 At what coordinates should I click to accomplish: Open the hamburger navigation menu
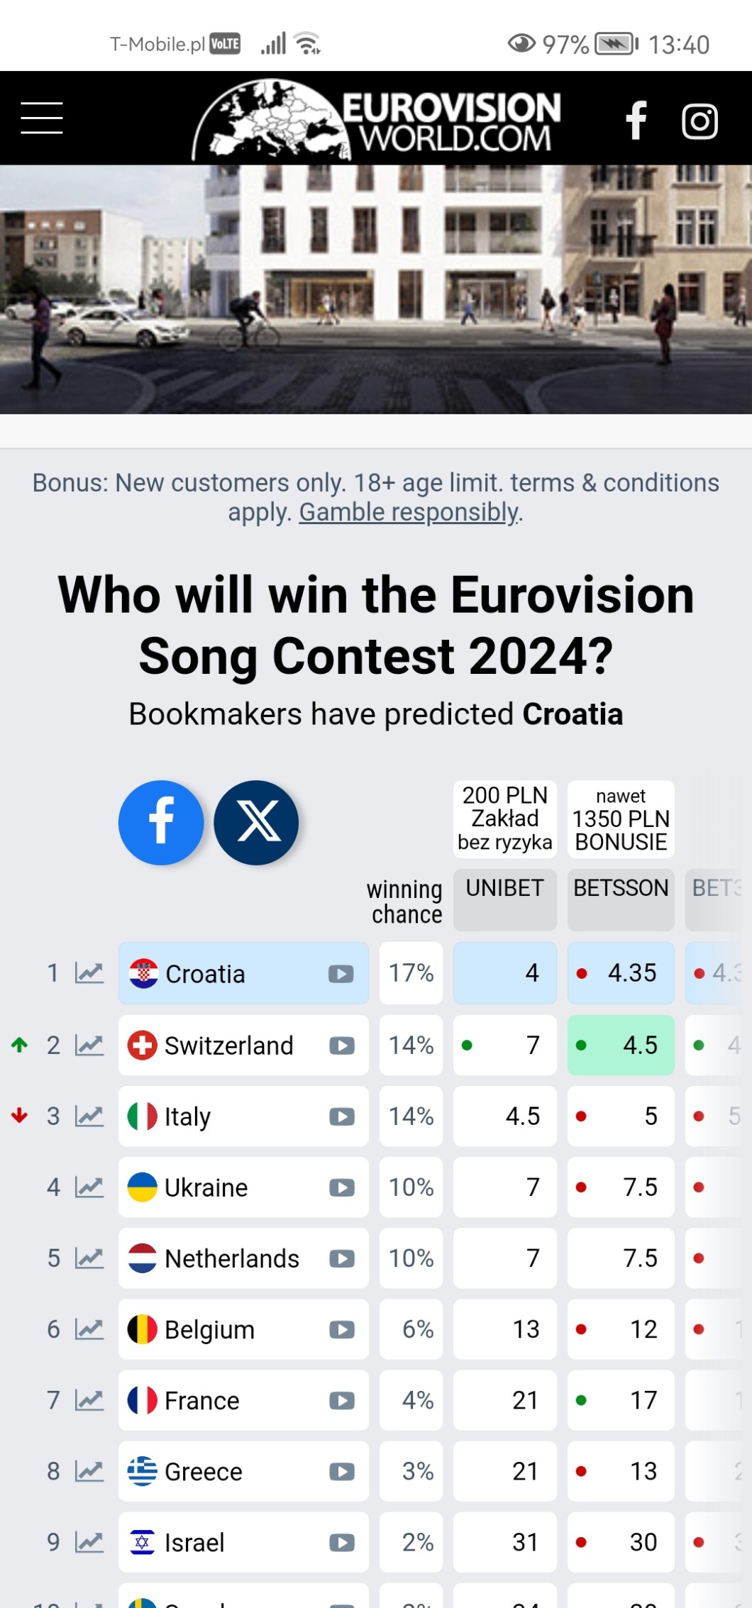(42, 118)
